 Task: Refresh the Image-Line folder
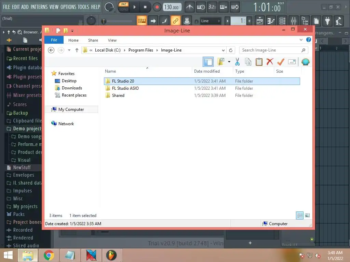coord(231,50)
